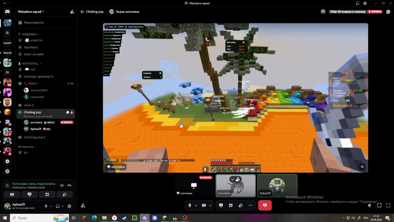Image resolution: width=394 pixels, height=222 pixels.
Task: Join voice 2 channel
Action: point(46,105)
